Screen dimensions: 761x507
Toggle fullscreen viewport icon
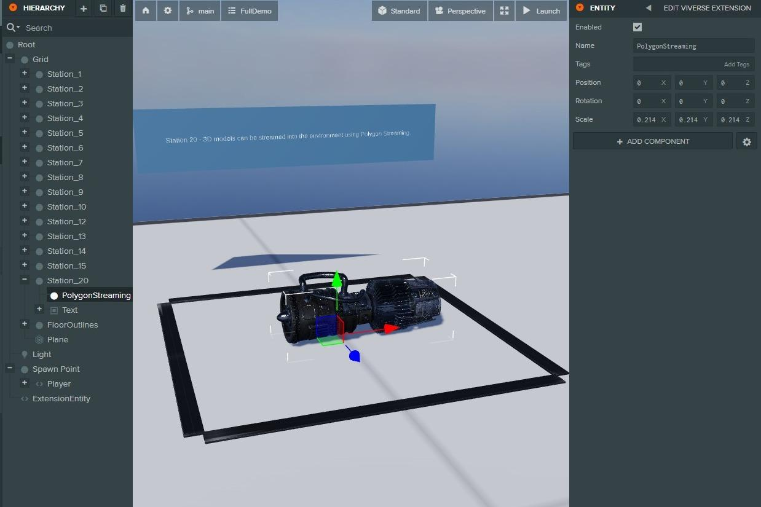(504, 11)
